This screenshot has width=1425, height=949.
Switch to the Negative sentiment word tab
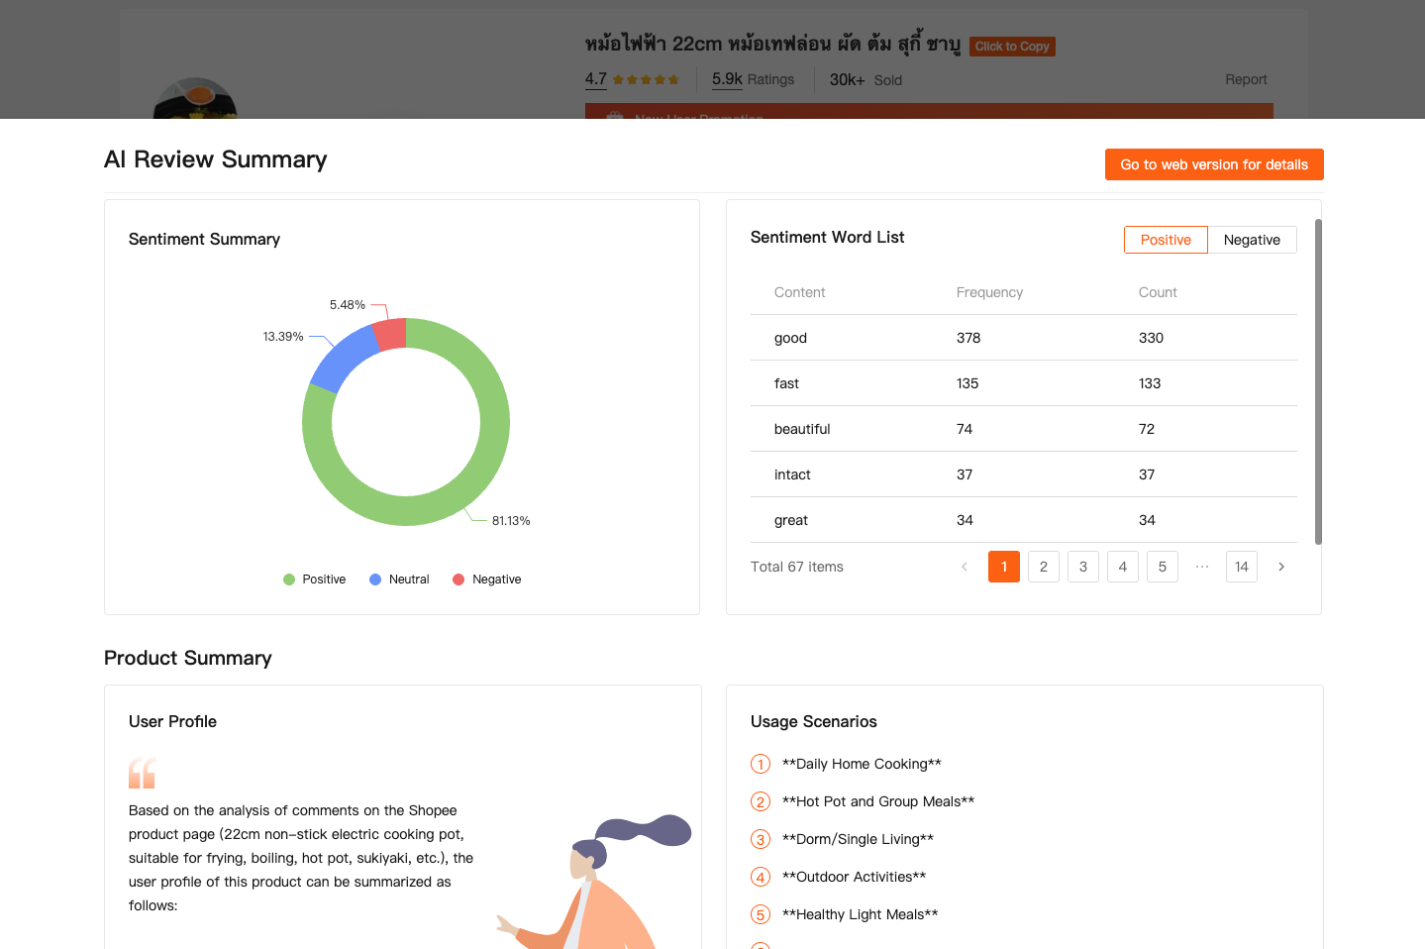tap(1252, 240)
